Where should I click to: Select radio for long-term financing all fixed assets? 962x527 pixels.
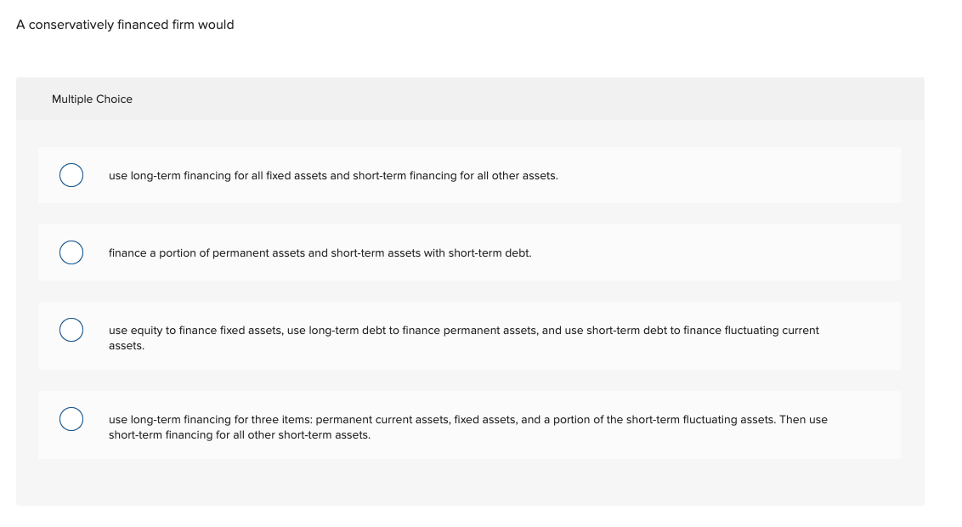pos(71,175)
